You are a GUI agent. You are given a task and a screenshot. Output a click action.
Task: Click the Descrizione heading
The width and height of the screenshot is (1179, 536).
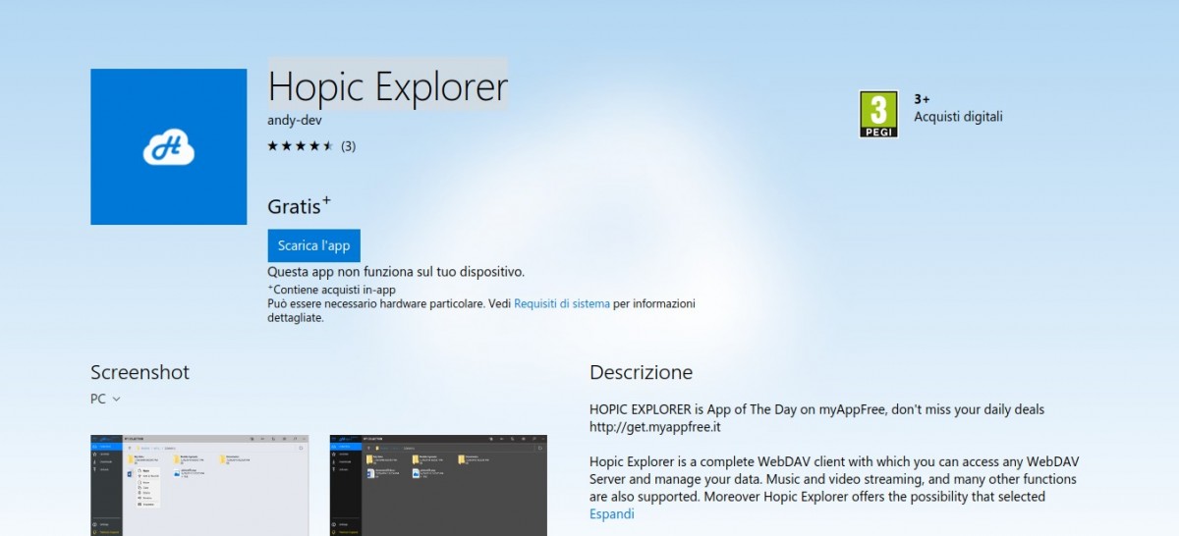pyautogui.click(x=641, y=373)
